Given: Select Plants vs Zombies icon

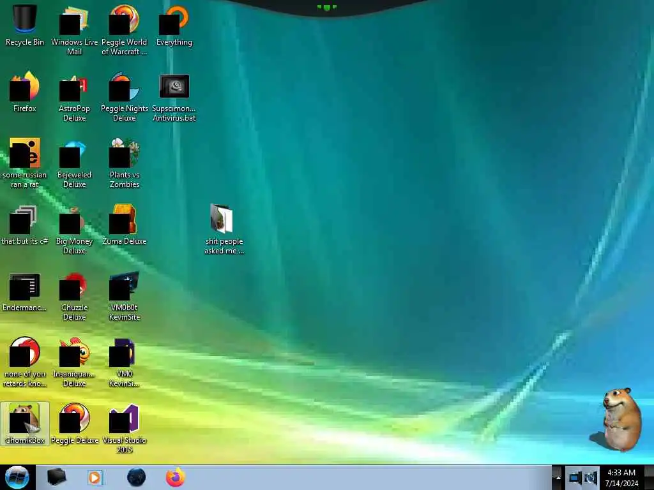Looking at the screenshot, I should [x=125, y=163].
